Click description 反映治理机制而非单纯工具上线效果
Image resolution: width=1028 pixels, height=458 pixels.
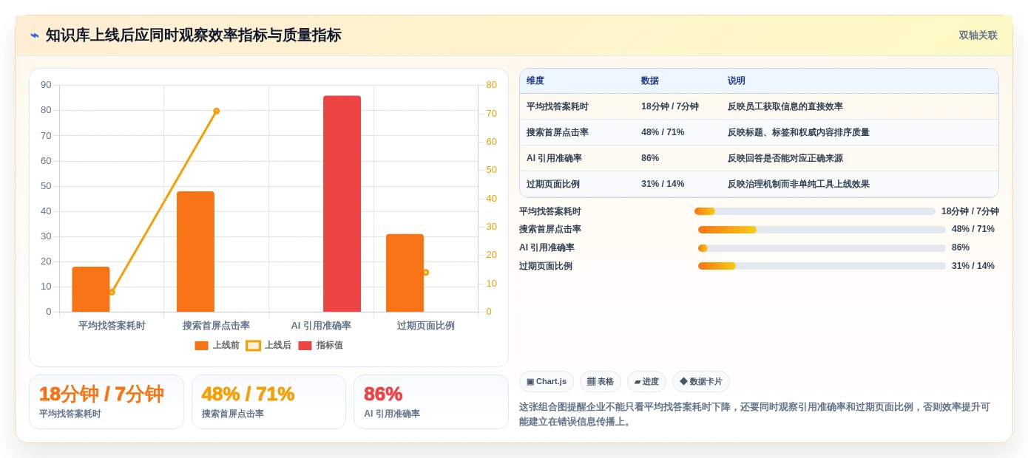(x=799, y=184)
